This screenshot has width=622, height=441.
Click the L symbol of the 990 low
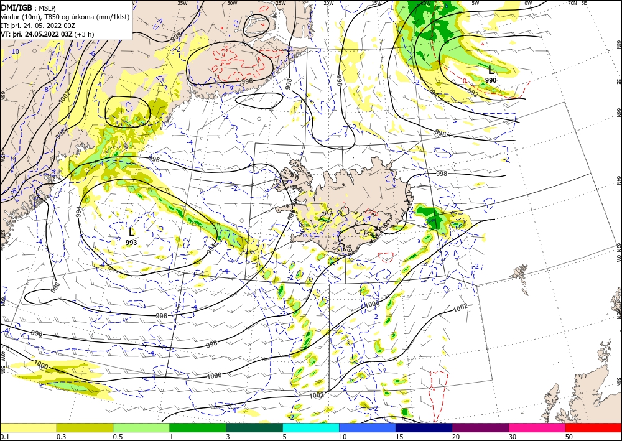coord(491,70)
